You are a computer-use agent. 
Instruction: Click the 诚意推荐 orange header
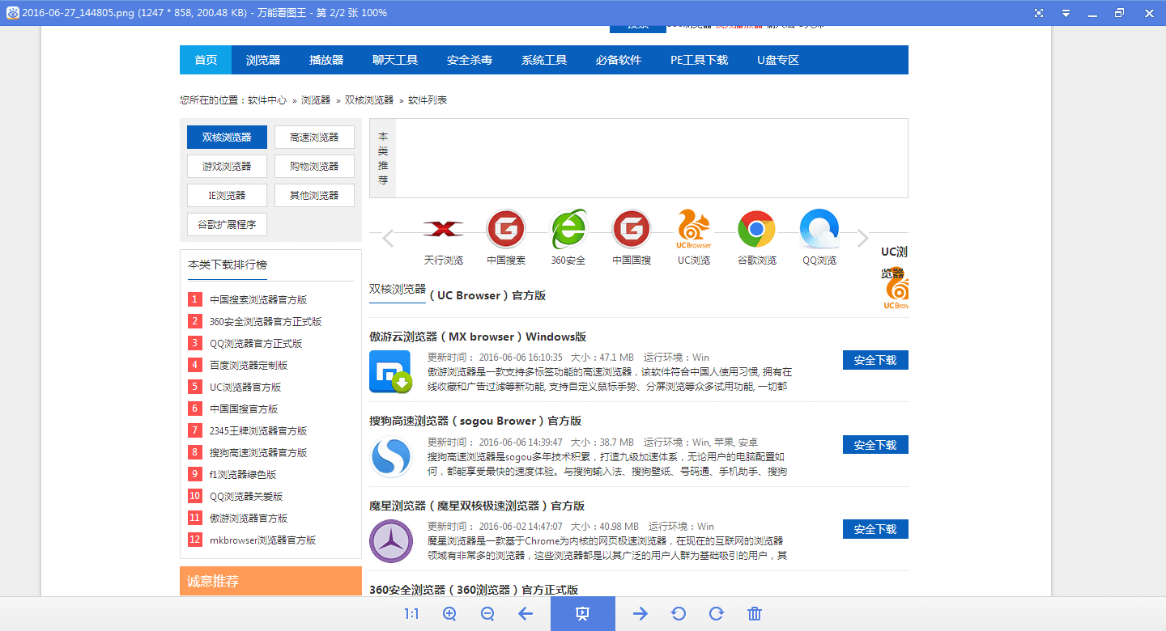[x=270, y=582]
